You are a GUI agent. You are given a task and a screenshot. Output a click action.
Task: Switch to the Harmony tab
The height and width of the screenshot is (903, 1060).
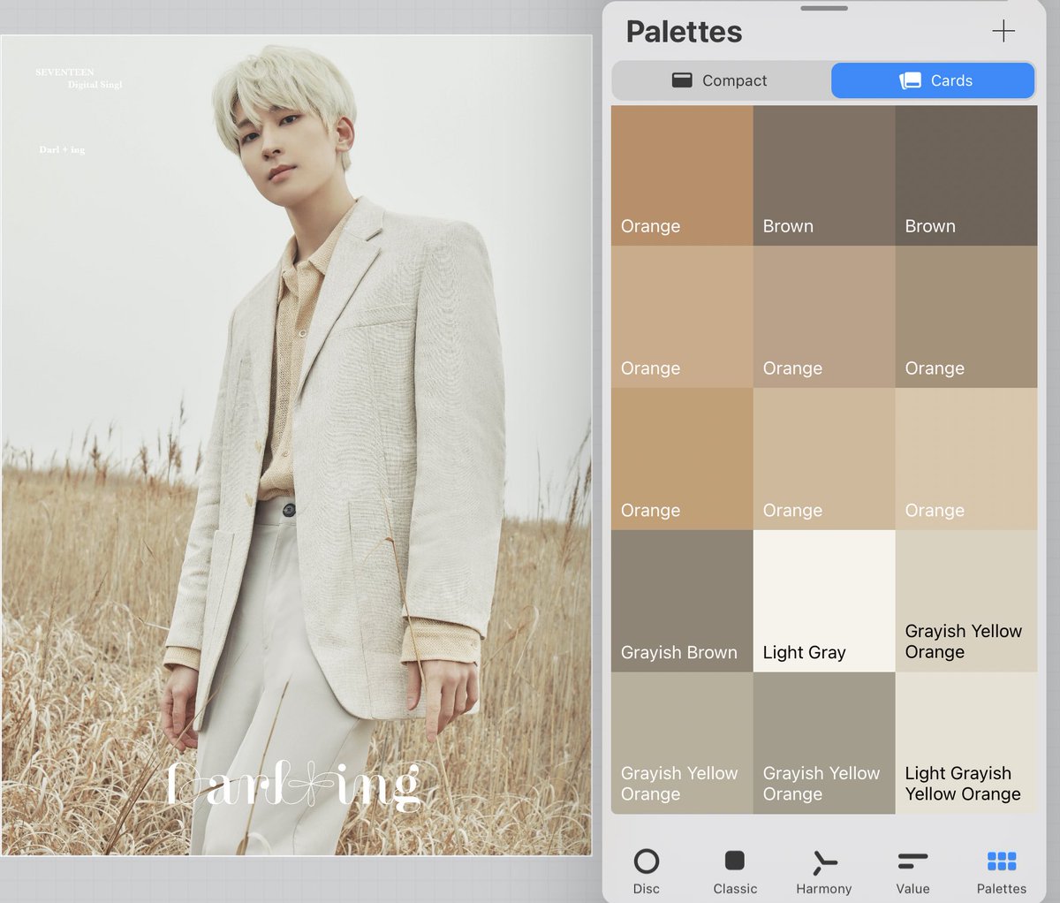pyautogui.click(x=823, y=870)
